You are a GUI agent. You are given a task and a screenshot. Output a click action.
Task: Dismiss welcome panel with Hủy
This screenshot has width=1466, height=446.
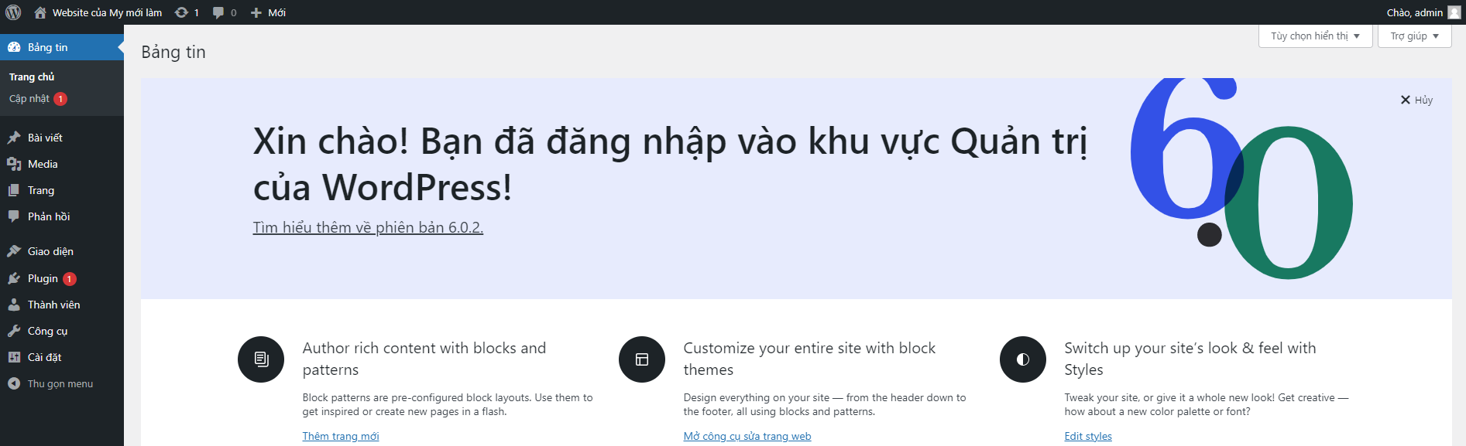click(1416, 100)
